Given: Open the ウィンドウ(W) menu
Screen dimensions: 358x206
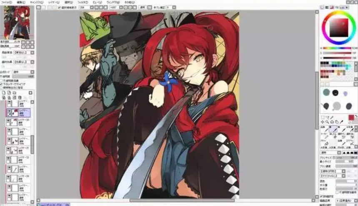Looking at the screenshot, I should [113, 2].
